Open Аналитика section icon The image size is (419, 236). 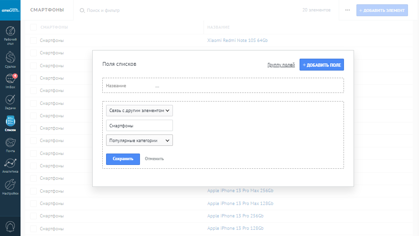coord(10,164)
